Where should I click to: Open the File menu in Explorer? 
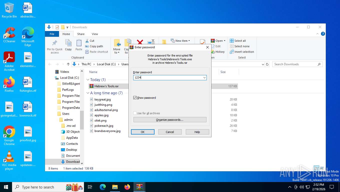[x=52, y=34]
